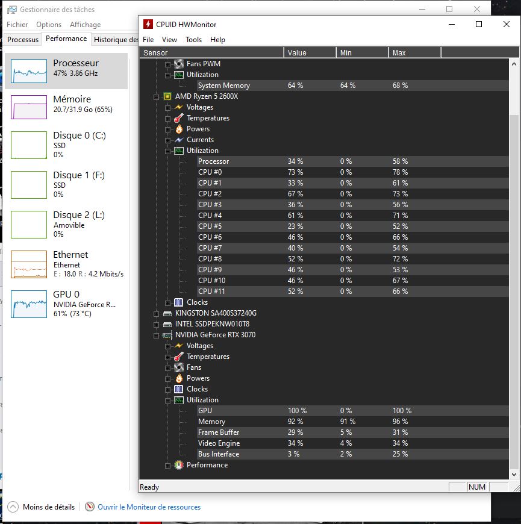The image size is (521, 524).
Task: Click the Resource Monitor icon in Task Manager
Action: click(x=90, y=507)
